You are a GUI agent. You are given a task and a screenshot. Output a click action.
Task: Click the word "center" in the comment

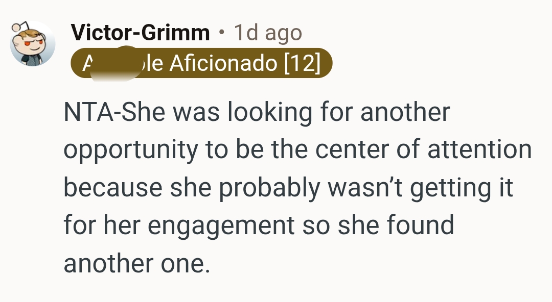pyautogui.click(x=352, y=149)
